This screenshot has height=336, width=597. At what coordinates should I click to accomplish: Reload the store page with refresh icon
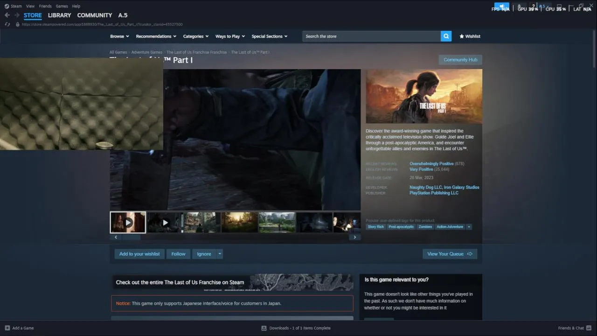coord(7,24)
